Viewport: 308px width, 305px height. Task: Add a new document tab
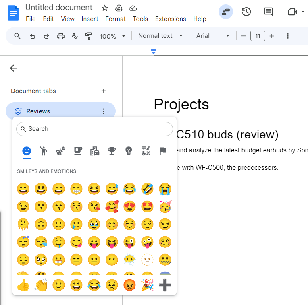click(104, 91)
